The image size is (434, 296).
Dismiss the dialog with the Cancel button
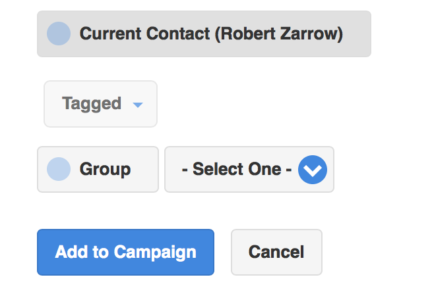[276, 252]
